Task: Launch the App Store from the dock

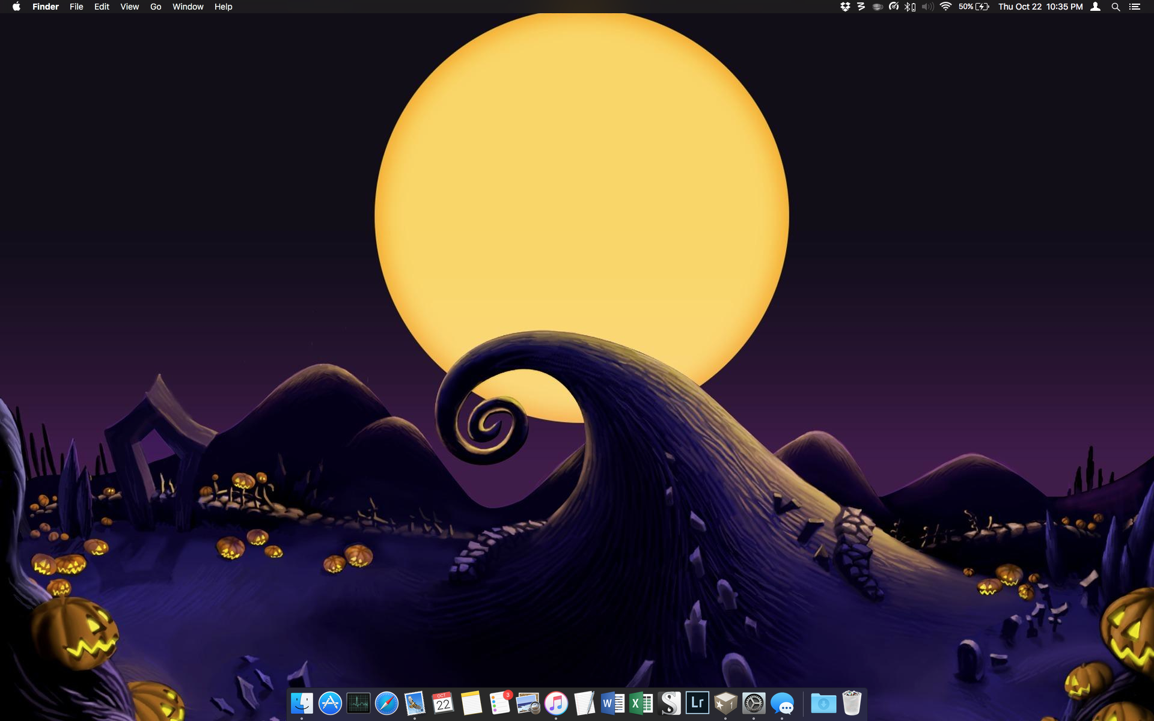Action: click(x=330, y=703)
